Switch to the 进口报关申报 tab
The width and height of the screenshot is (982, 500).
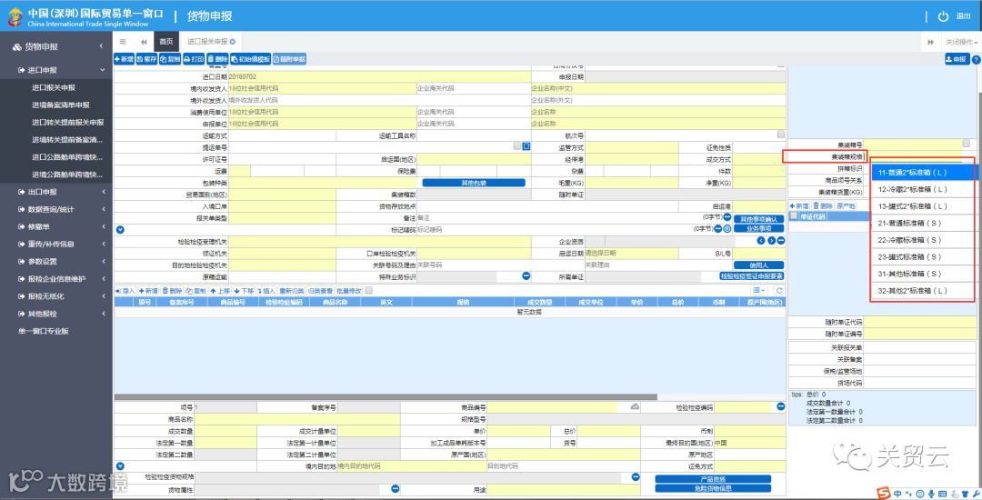coord(207,41)
